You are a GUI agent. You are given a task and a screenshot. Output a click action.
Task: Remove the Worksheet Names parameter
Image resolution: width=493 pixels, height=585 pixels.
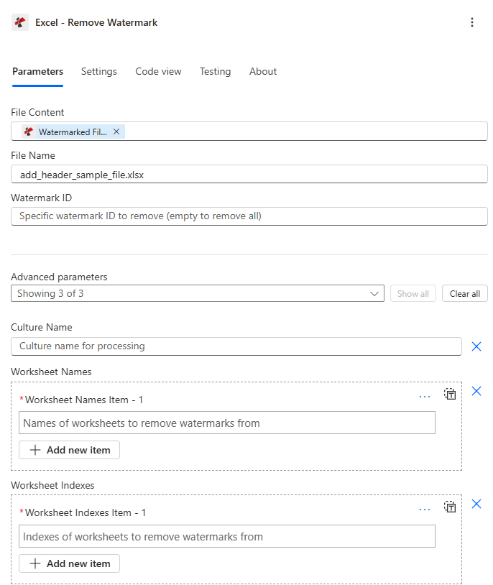(476, 391)
